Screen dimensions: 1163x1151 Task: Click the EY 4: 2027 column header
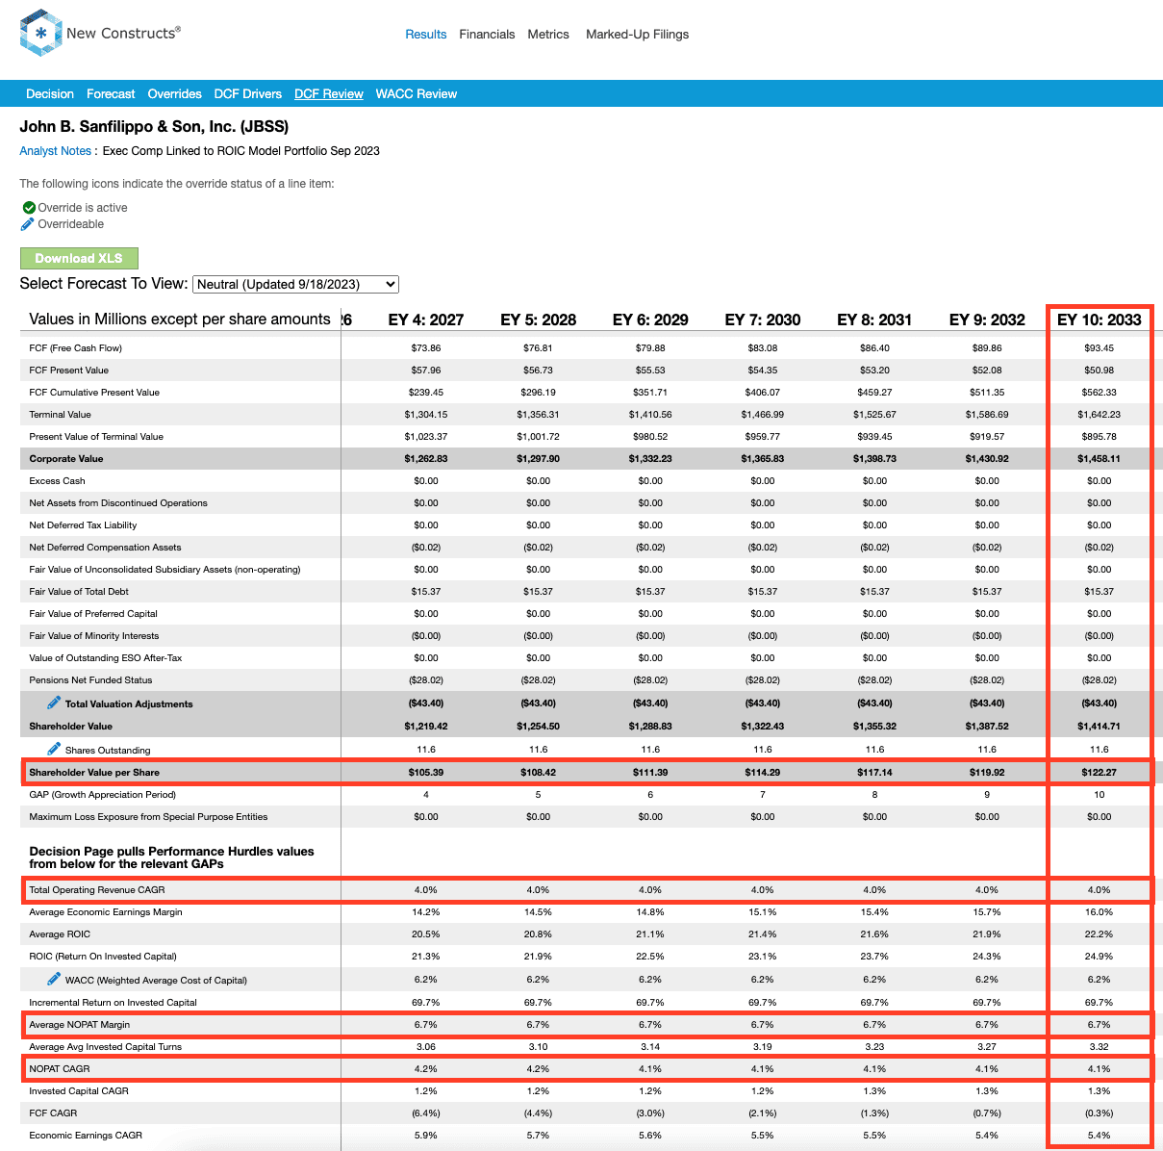point(426,320)
